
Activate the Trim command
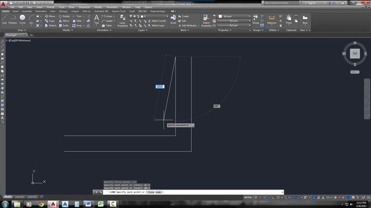click(77, 16)
